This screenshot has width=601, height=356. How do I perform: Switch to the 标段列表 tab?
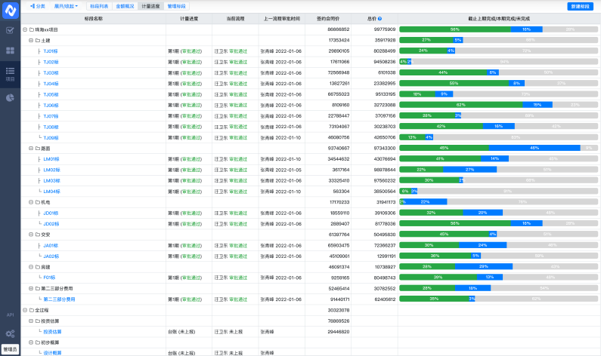pyautogui.click(x=99, y=5)
